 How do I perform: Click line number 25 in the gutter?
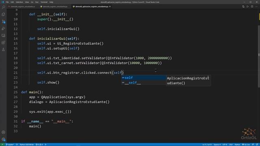[15, 92]
